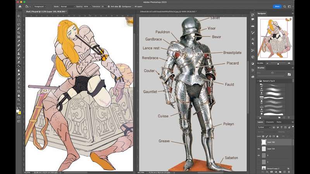Select the Eyedropper tool
This screenshot has width=310, height=174.
(19, 41)
